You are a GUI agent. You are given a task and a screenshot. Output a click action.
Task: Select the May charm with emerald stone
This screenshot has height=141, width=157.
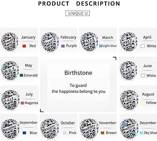[10, 71]
